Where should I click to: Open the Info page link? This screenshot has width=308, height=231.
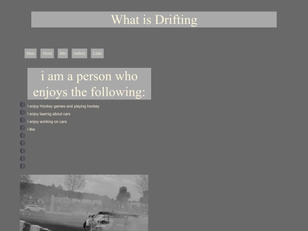click(63, 54)
